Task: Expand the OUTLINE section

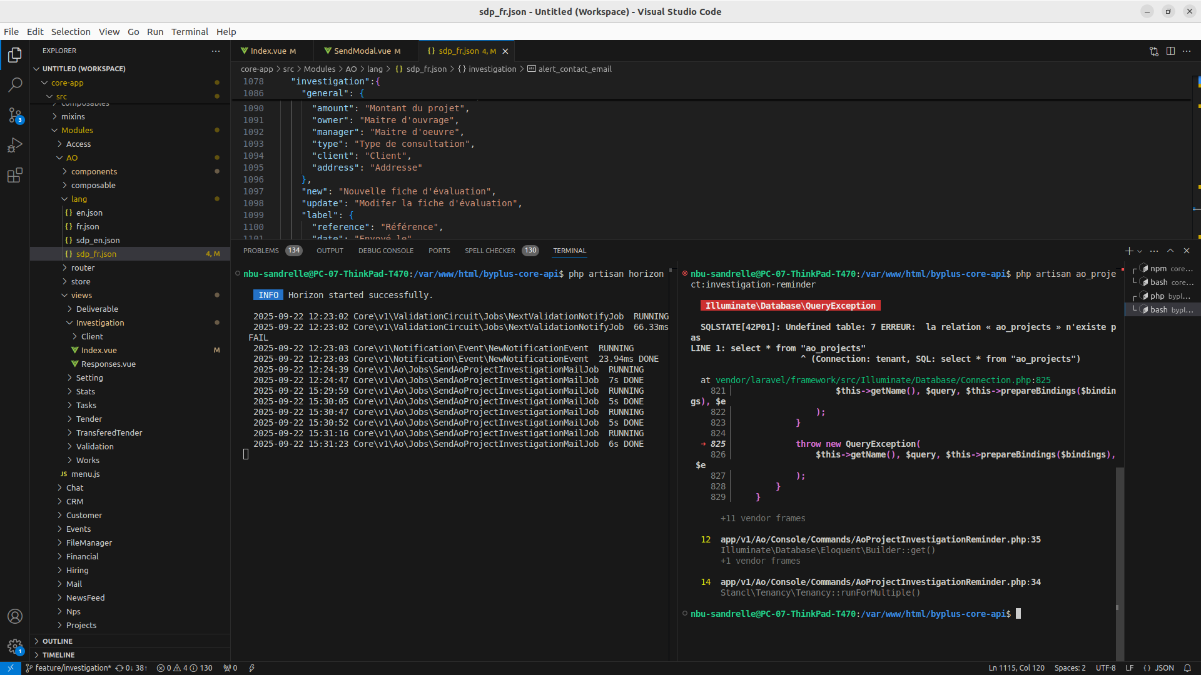Action: click(x=58, y=641)
